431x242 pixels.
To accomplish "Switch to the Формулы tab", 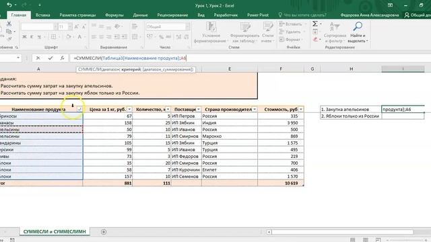I will click(x=114, y=15).
